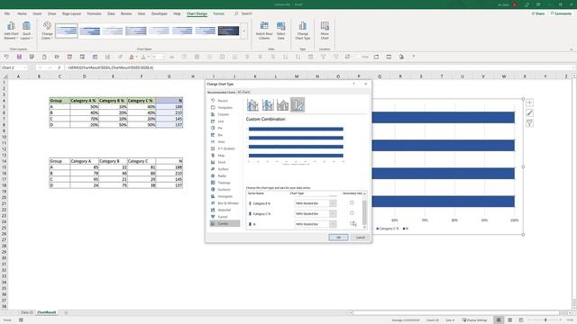This screenshot has width=577, height=324.
Task: Collapse the ribbon chevron at right
Action: (x=571, y=49)
